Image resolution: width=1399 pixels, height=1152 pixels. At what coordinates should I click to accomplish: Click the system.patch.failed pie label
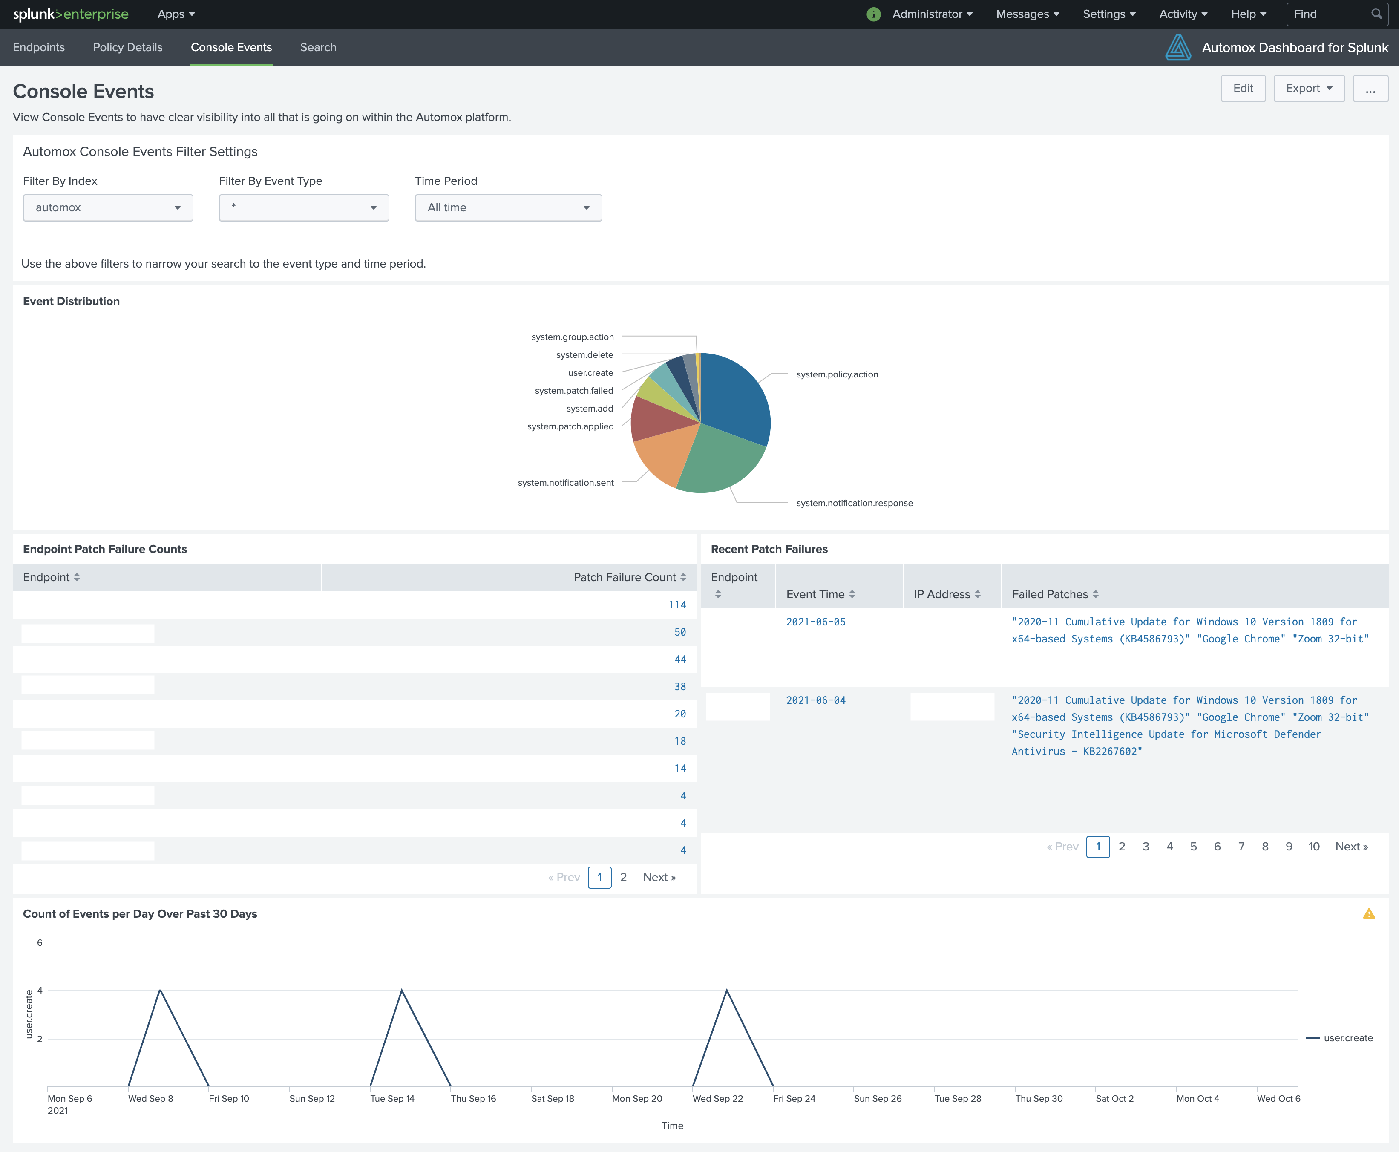574,391
